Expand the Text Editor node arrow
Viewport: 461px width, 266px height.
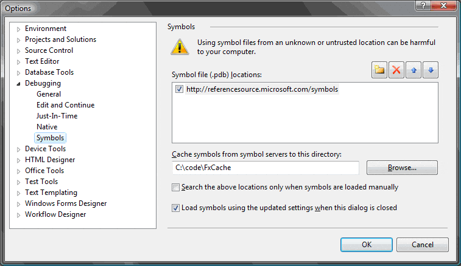[19, 62]
